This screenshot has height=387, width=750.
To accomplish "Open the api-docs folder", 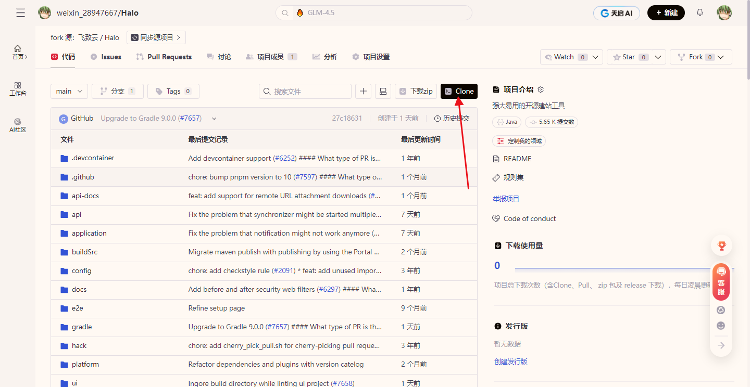I will coord(85,196).
